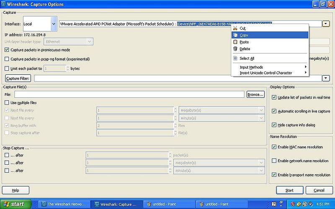
Task: Click the Ring buffer files count stepper
Action: pos(175,126)
